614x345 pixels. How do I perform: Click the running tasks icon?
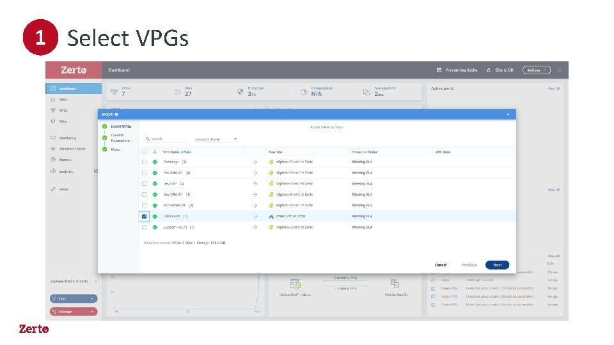[x=439, y=70]
